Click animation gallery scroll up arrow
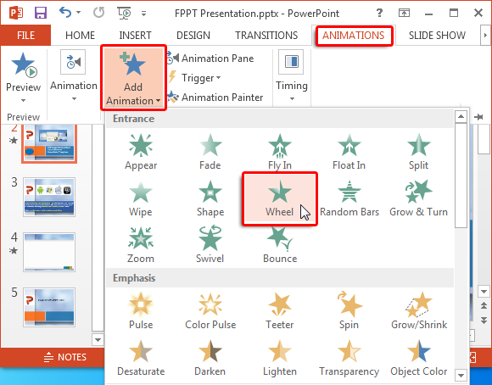This screenshot has height=385, width=492. click(x=461, y=117)
